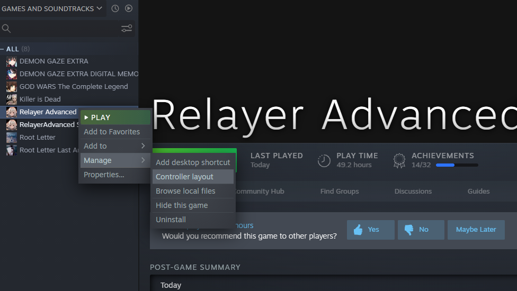Click the Root Letter Last Answer icon
This screenshot has width=517, height=291.
tap(12, 150)
